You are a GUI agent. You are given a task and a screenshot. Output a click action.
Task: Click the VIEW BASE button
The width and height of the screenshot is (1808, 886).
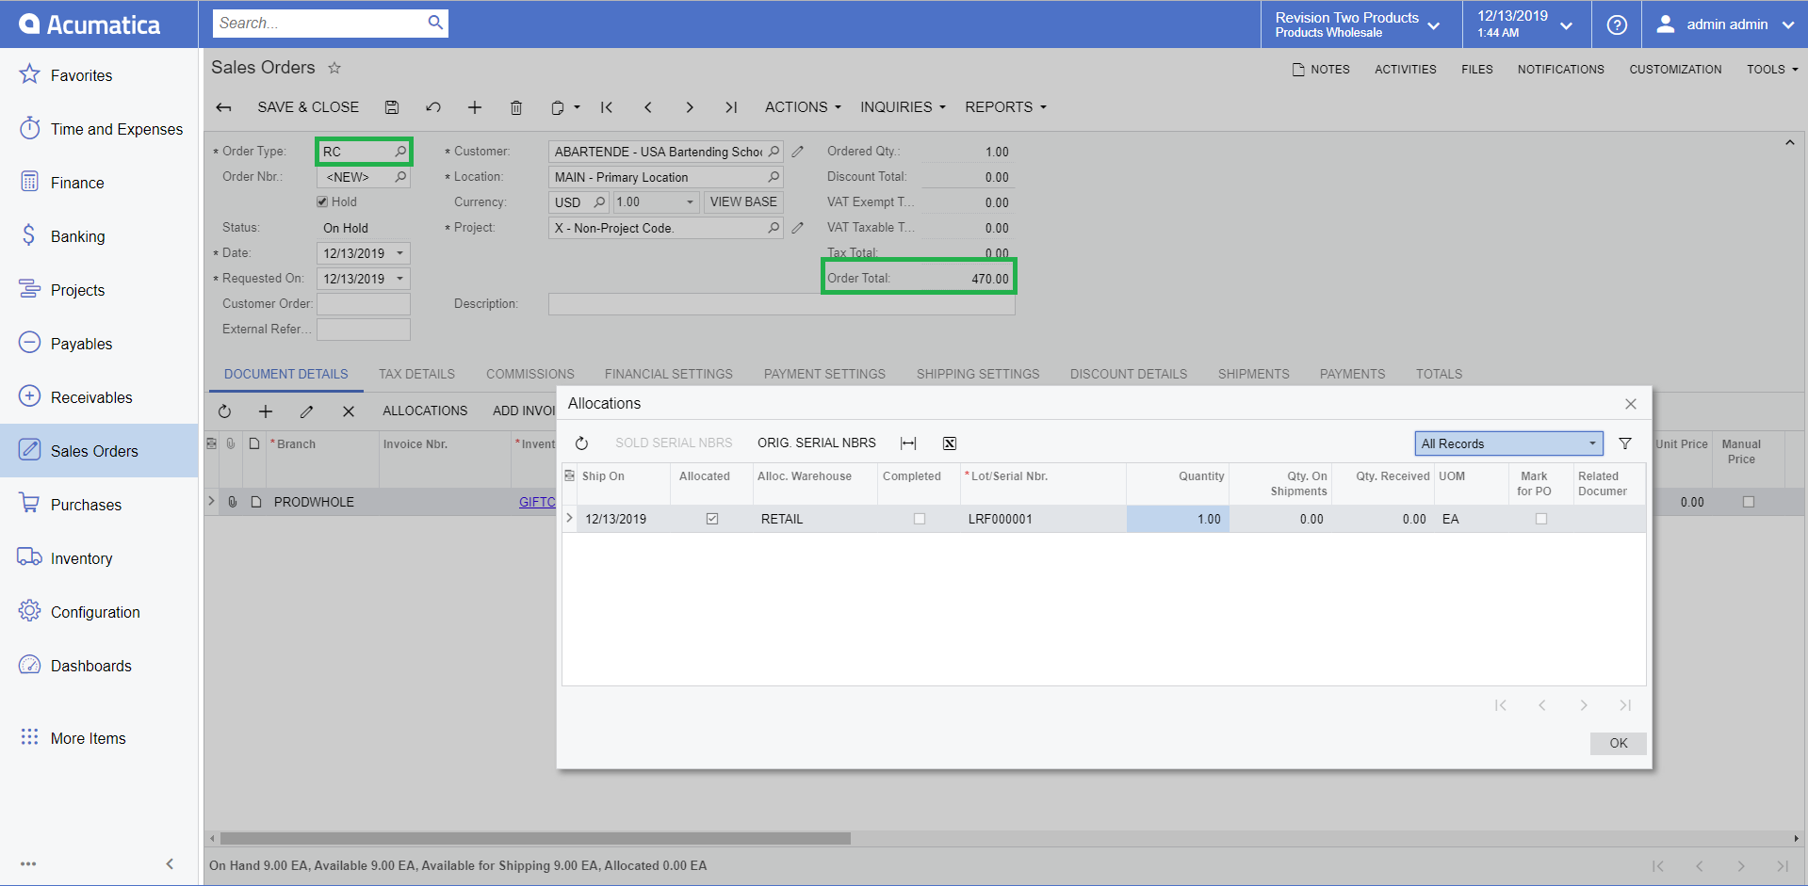point(743,202)
